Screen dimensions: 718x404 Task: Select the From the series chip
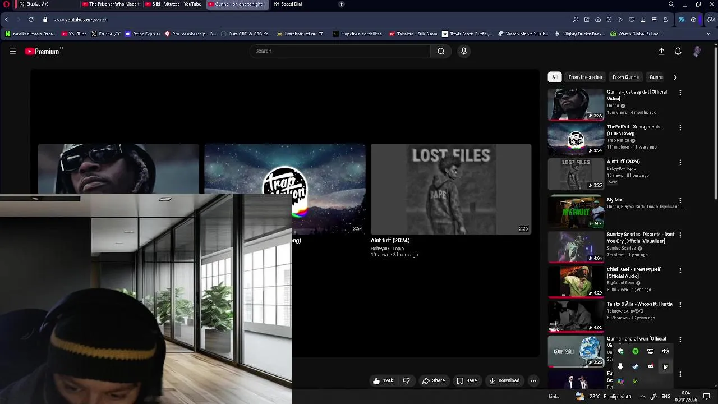pos(585,77)
